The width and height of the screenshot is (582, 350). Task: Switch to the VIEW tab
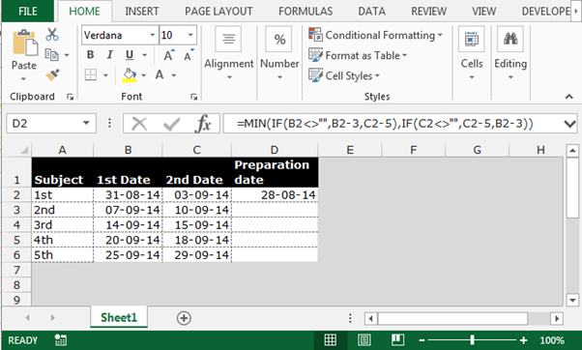point(484,12)
